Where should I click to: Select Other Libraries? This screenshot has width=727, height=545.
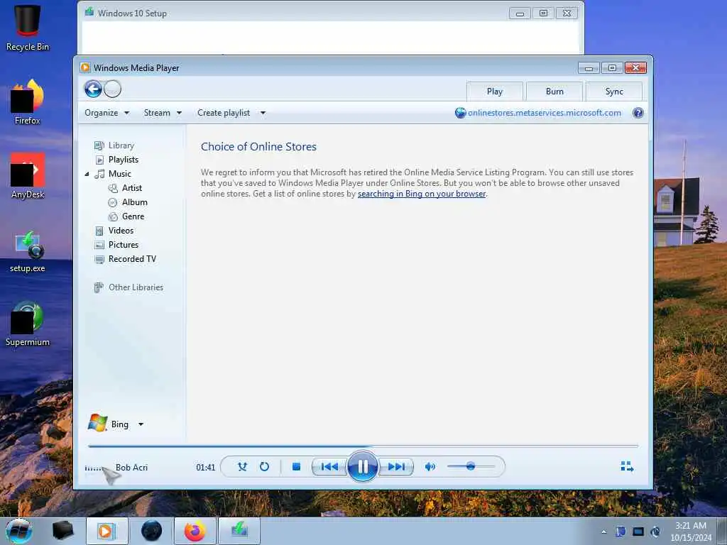pyautogui.click(x=136, y=287)
